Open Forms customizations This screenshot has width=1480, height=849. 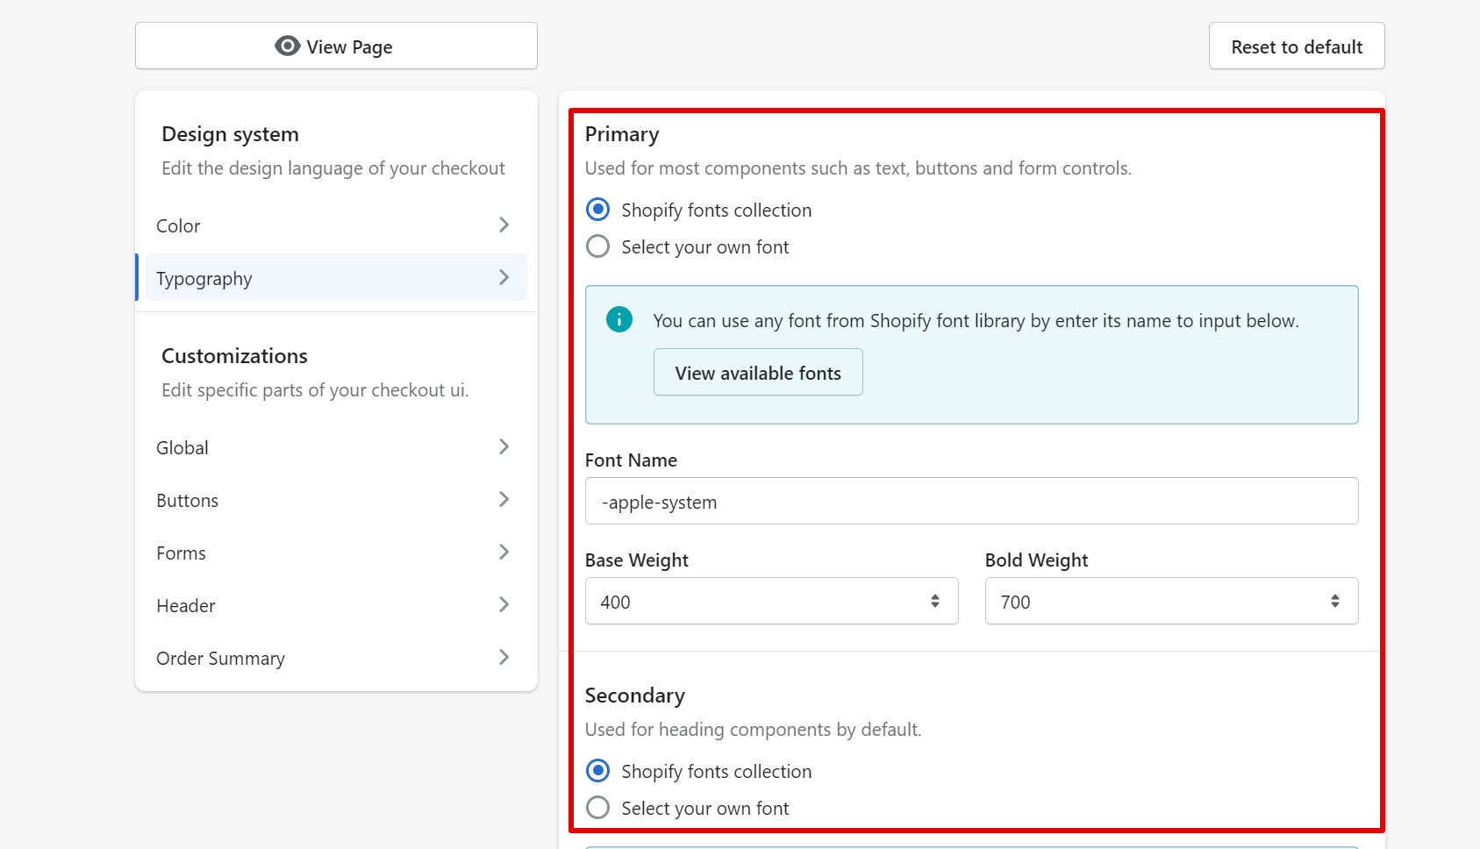pos(336,553)
